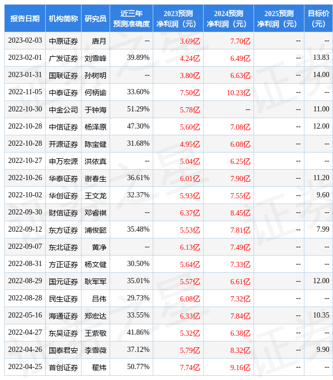Click target price 9.60
The image size is (333, 380).
coord(323,195)
